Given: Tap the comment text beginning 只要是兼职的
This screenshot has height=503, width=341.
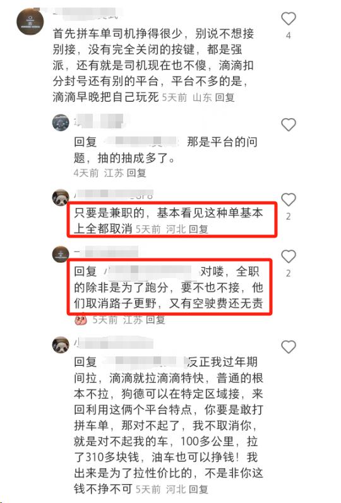Looking at the screenshot, I should coord(168,221).
